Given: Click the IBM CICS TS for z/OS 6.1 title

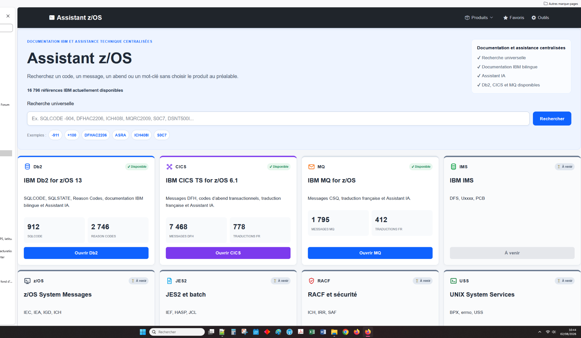Looking at the screenshot, I should tap(202, 180).
